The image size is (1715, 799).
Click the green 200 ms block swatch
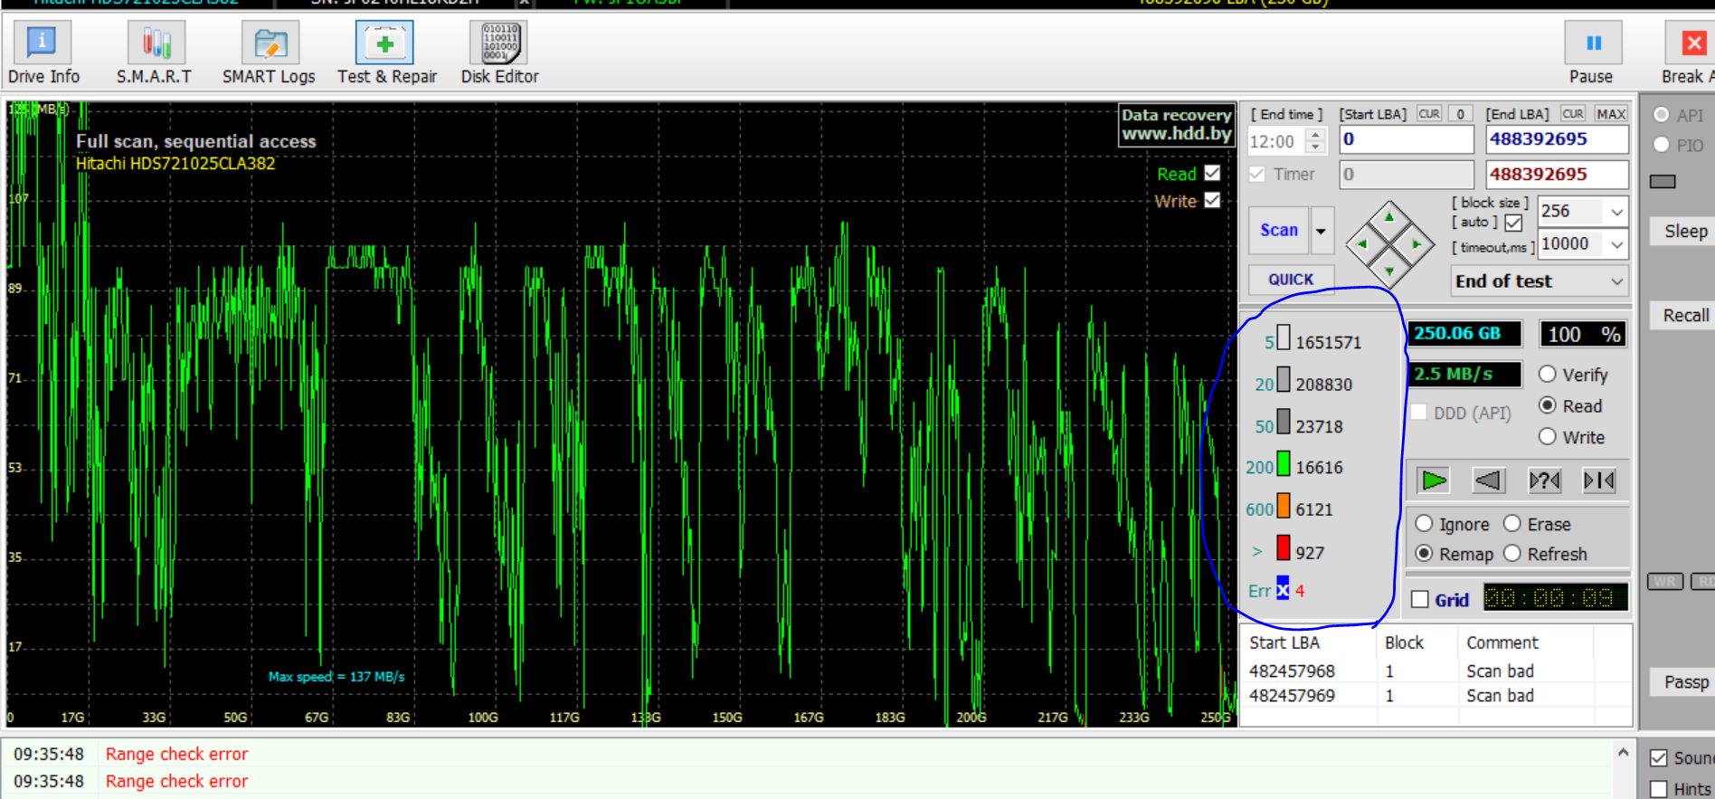(1284, 463)
